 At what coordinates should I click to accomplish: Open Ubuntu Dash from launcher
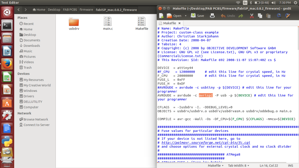point(7,12)
